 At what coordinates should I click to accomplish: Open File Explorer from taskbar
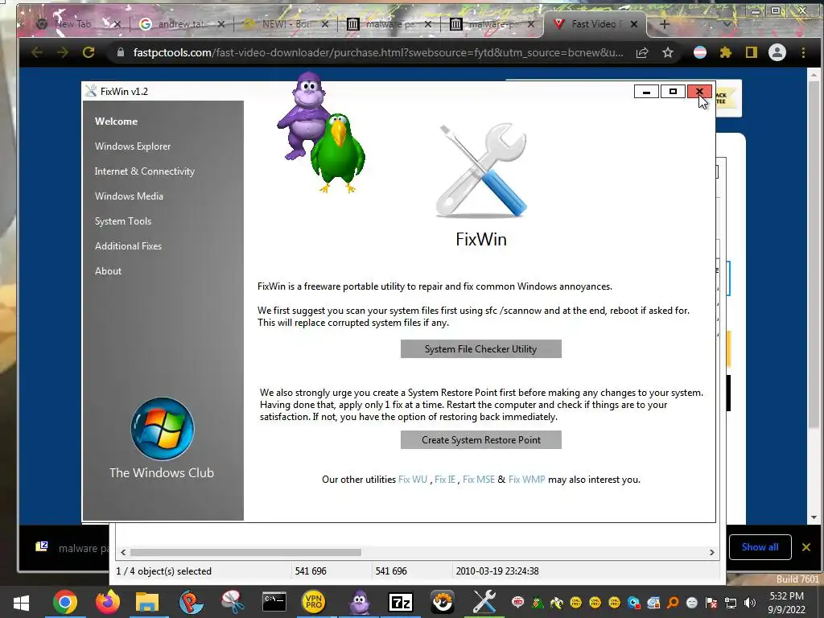(148, 602)
